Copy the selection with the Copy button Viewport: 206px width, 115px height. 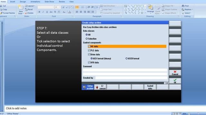click(x=4, y=9)
